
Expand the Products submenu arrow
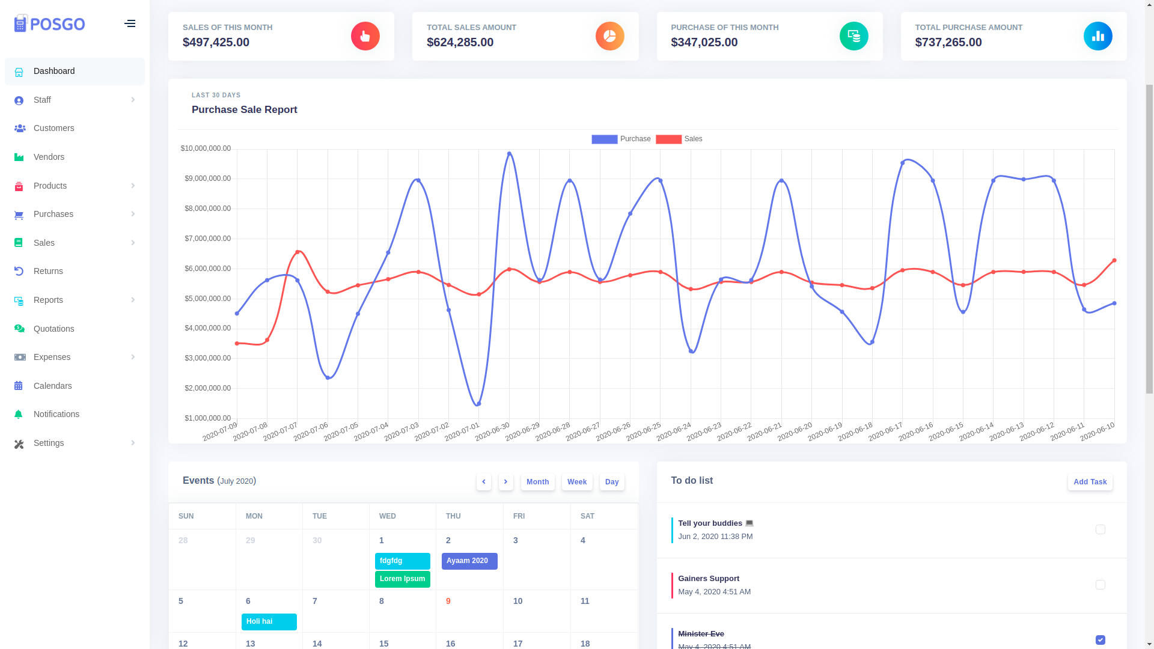point(133,186)
